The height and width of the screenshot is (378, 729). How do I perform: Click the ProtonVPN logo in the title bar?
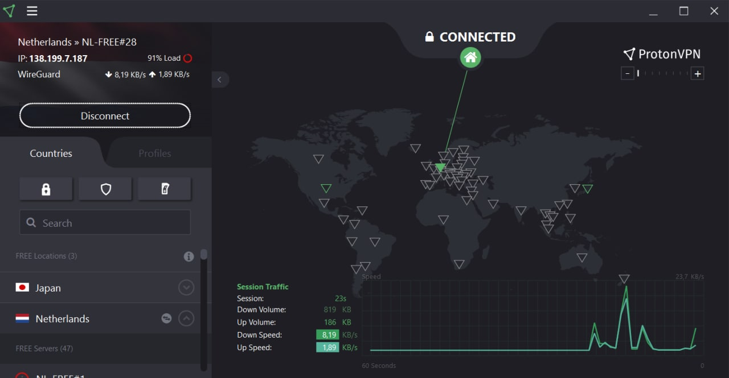coord(9,11)
